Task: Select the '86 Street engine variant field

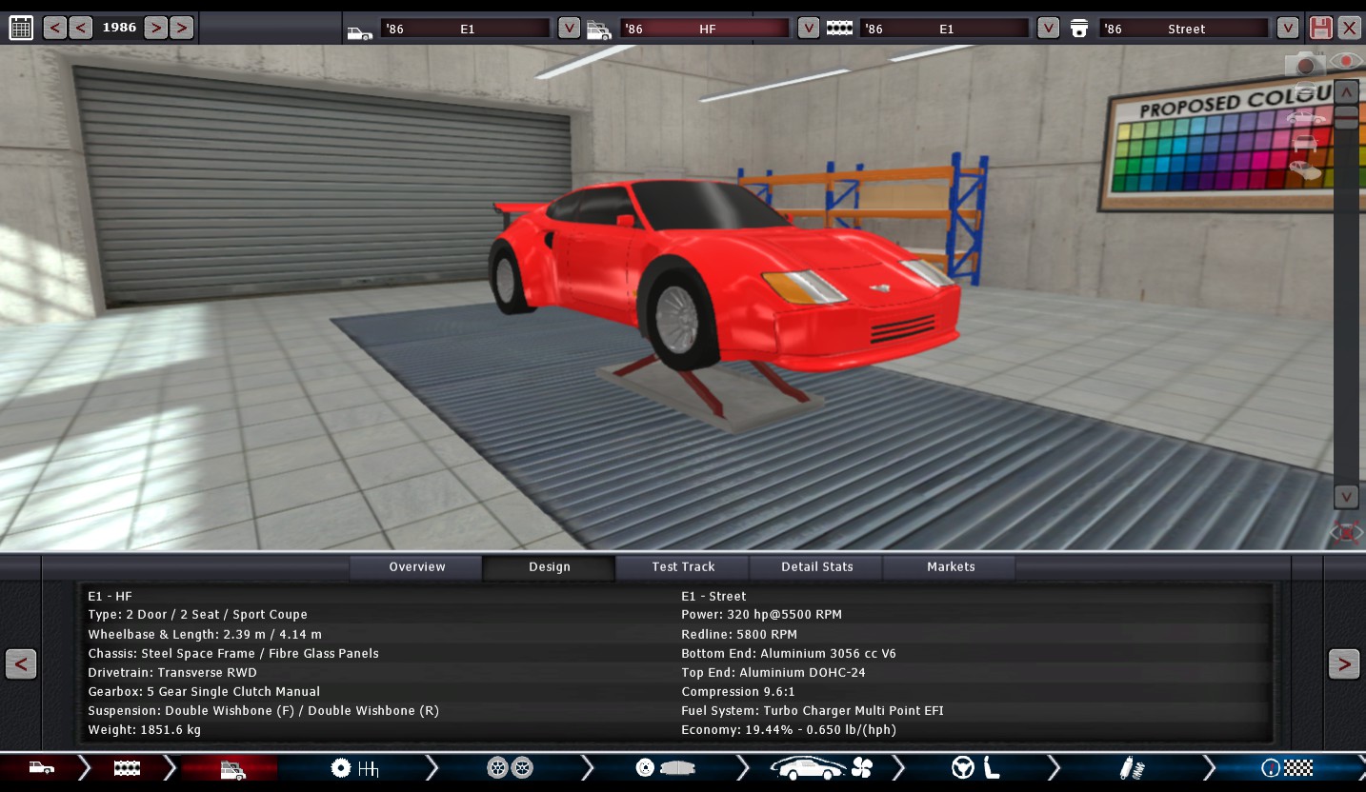Action: point(1184,29)
